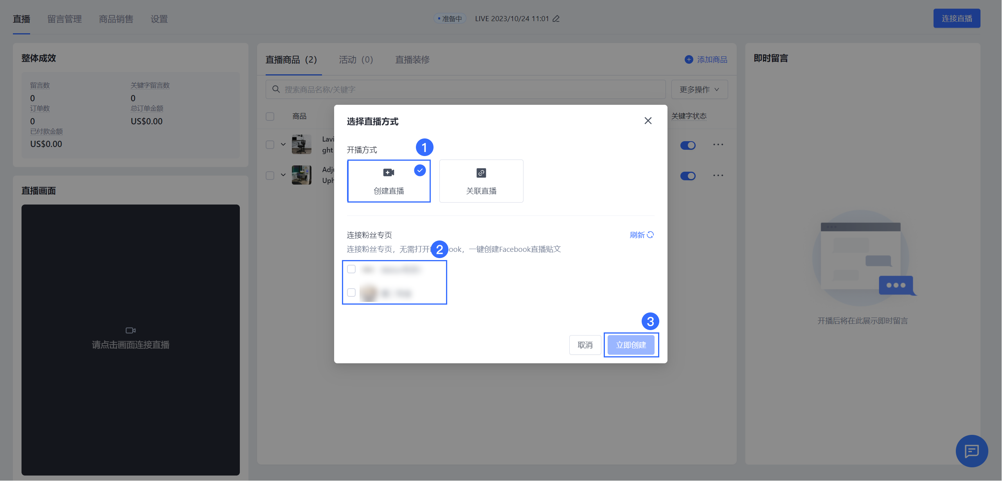Check the second fan page checkbox
Image resolution: width=1002 pixels, height=481 pixels.
[x=351, y=293]
